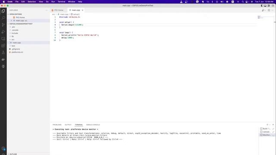Open the Edit menu
276x155 pixels.
(x=23, y=2)
